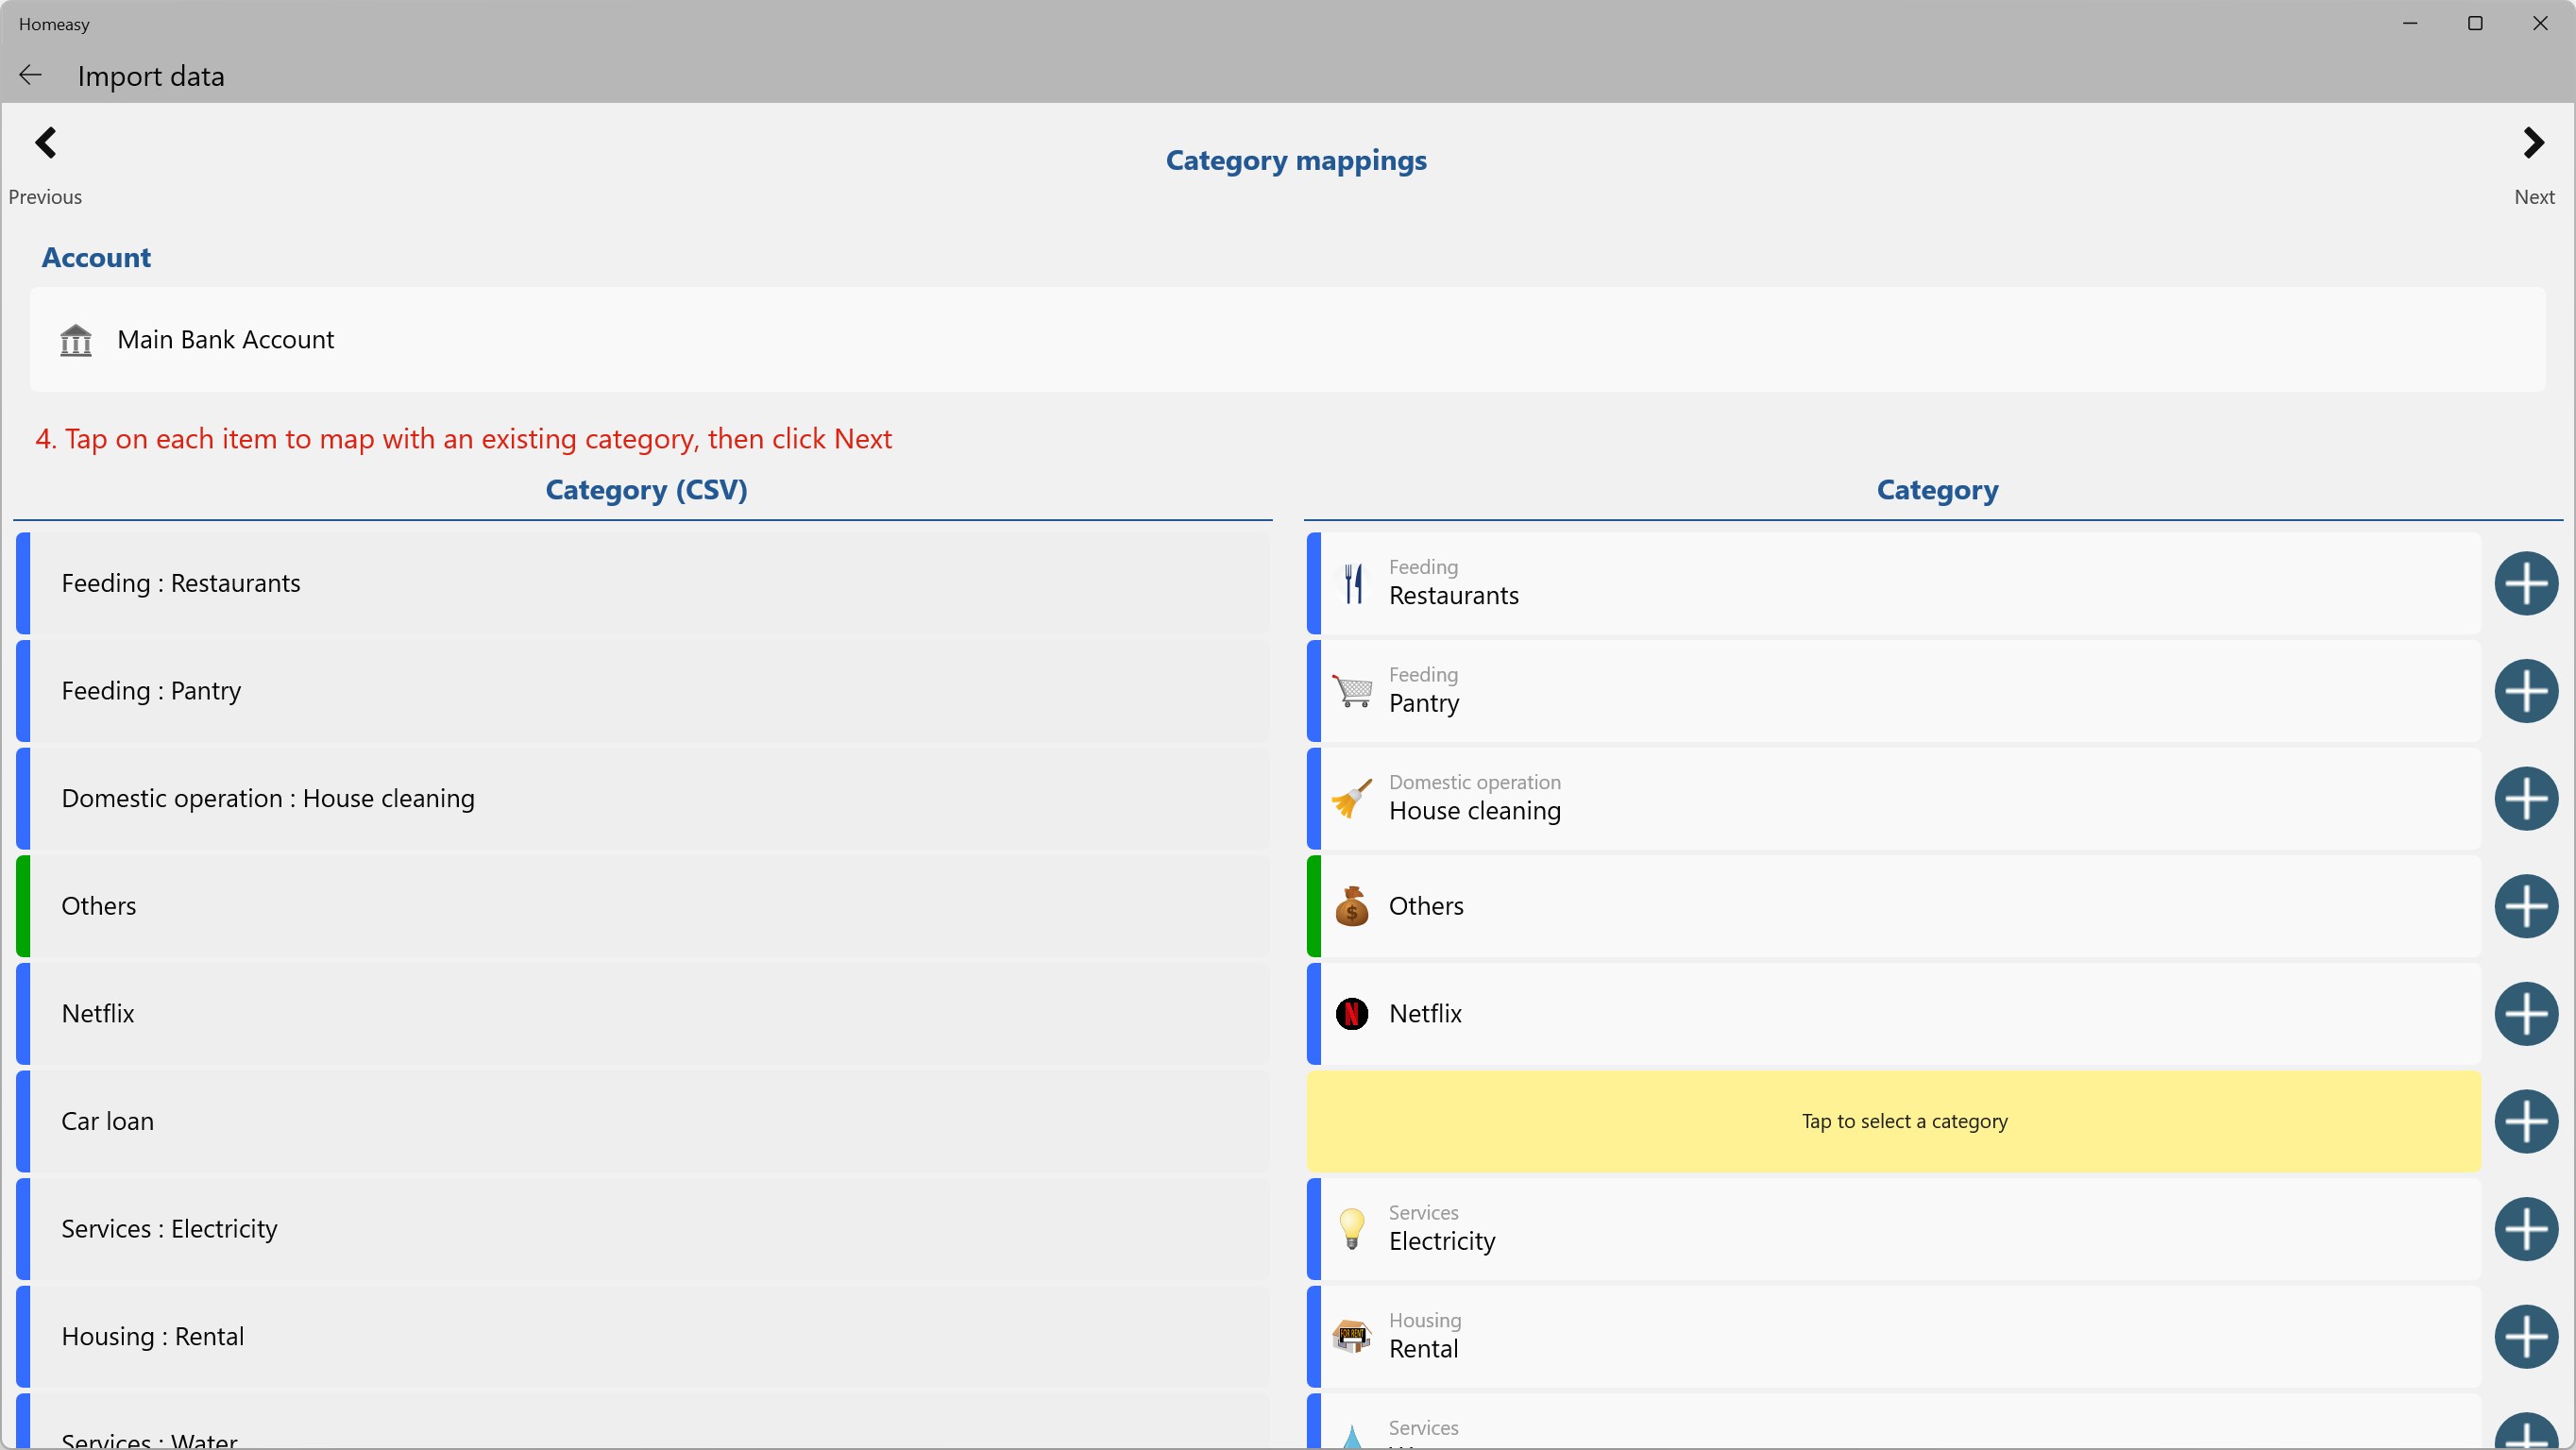
Task: Click the Services Electricity mapped category
Action: coord(1892,1229)
